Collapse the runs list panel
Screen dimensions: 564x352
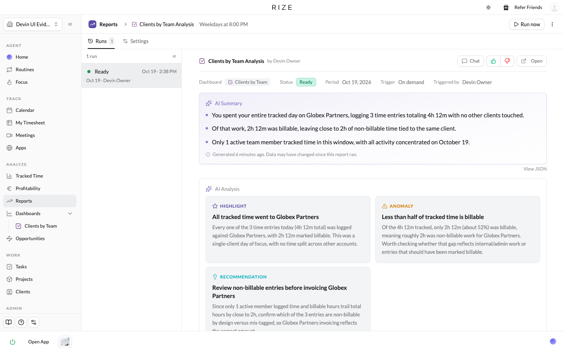(174, 56)
